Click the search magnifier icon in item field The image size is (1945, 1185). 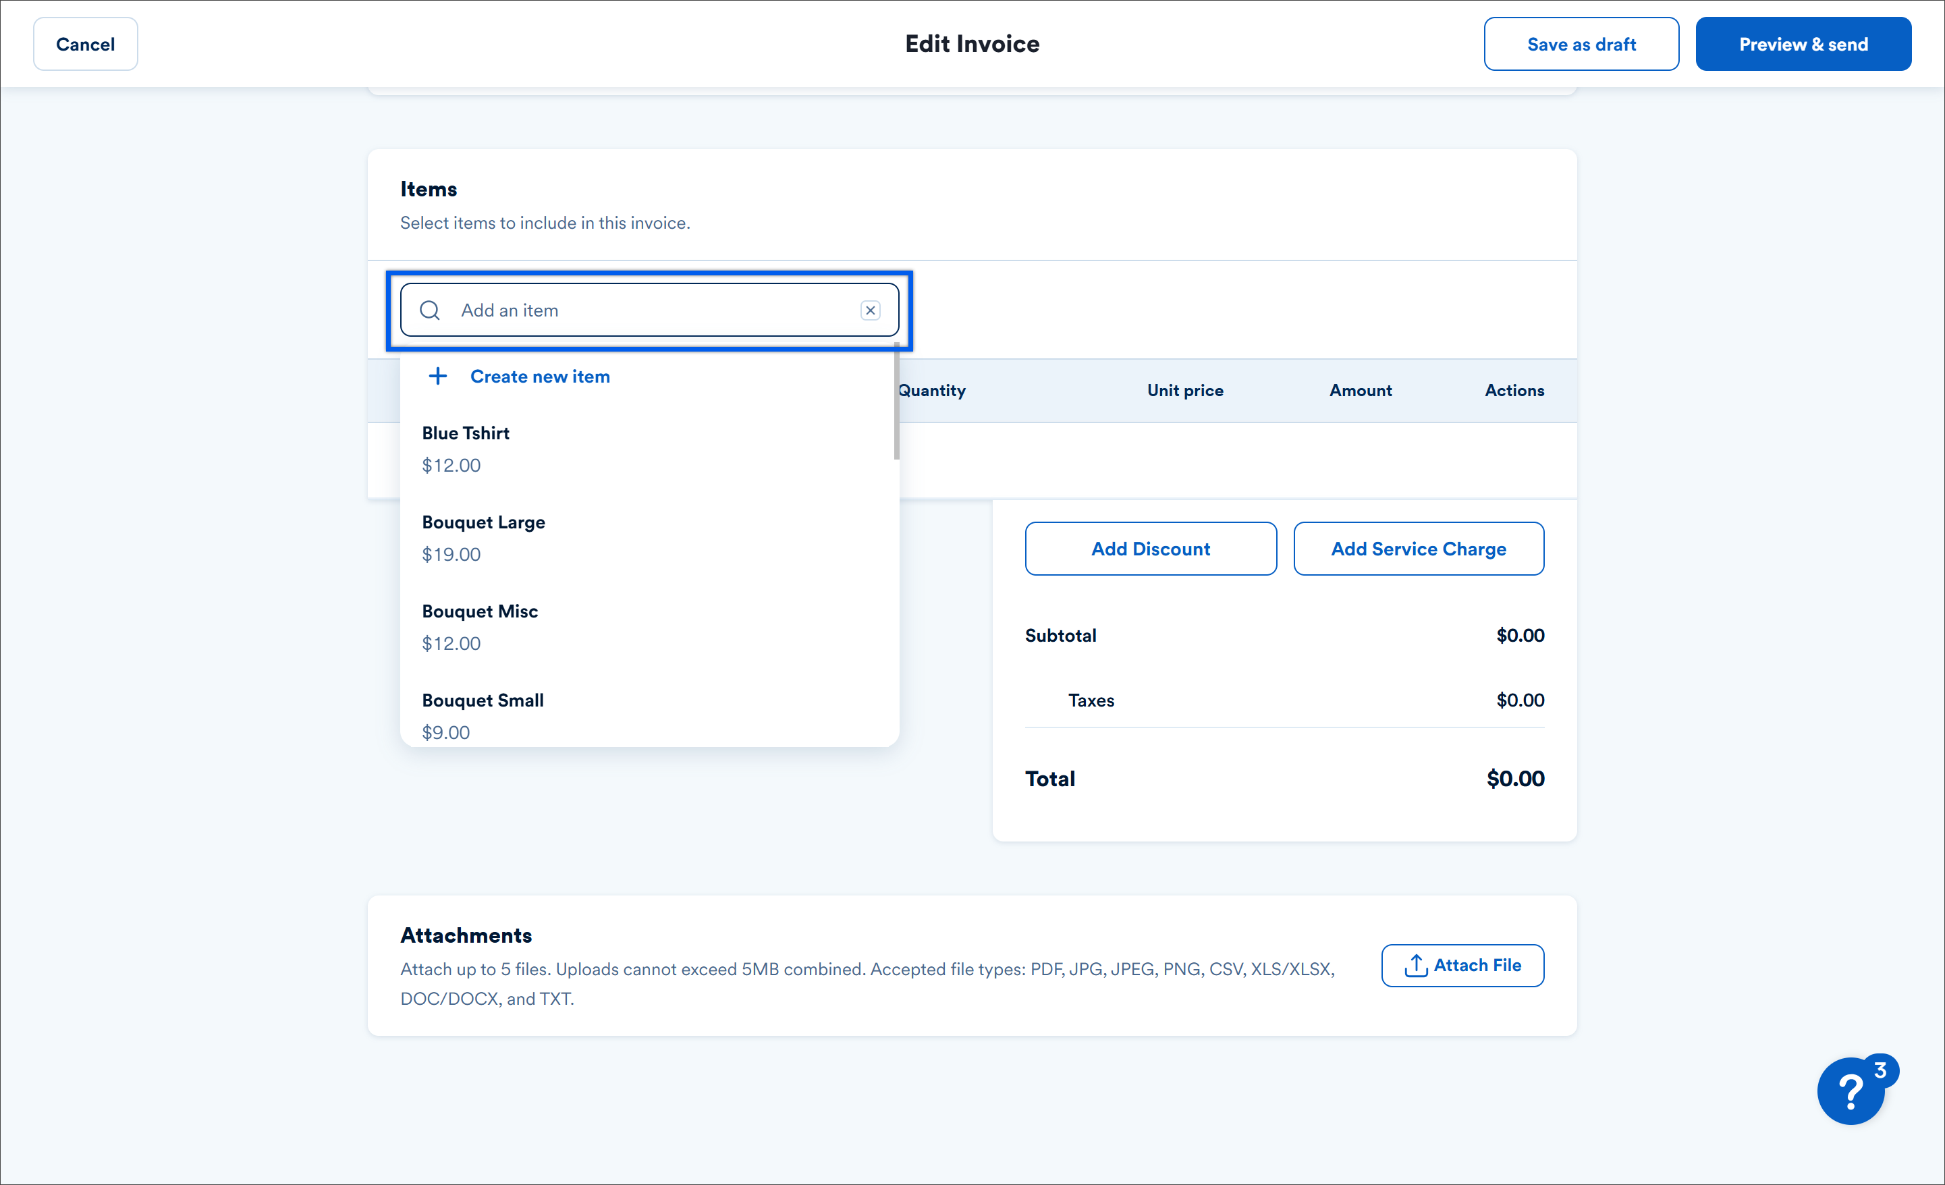429,310
